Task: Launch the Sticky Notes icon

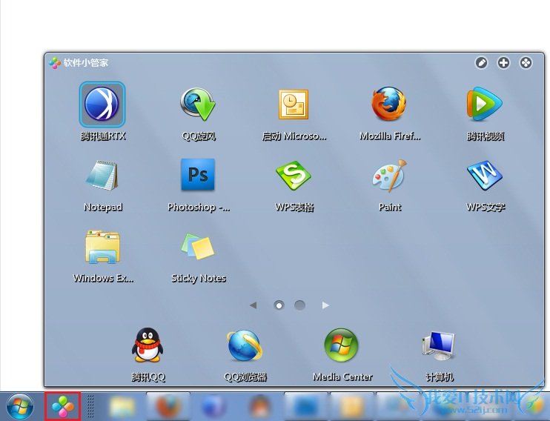Action: (x=198, y=246)
